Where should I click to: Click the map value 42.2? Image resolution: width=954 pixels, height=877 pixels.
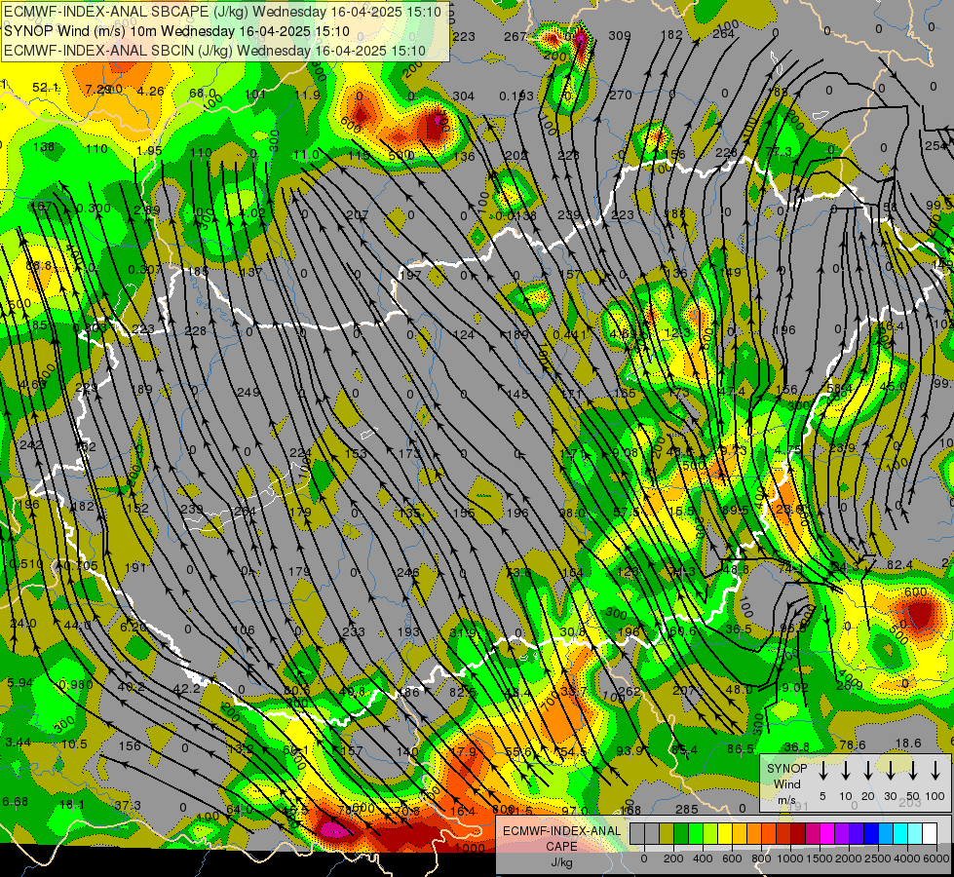pyautogui.click(x=187, y=689)
